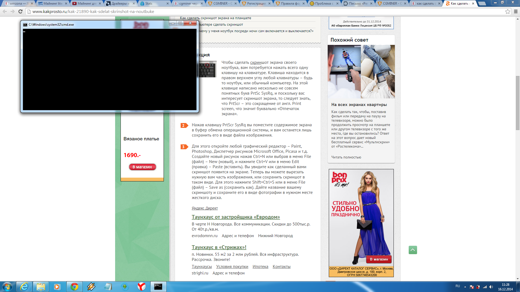
Task: Click 'В магазин' button on bonprix banner
Action: 379,259
